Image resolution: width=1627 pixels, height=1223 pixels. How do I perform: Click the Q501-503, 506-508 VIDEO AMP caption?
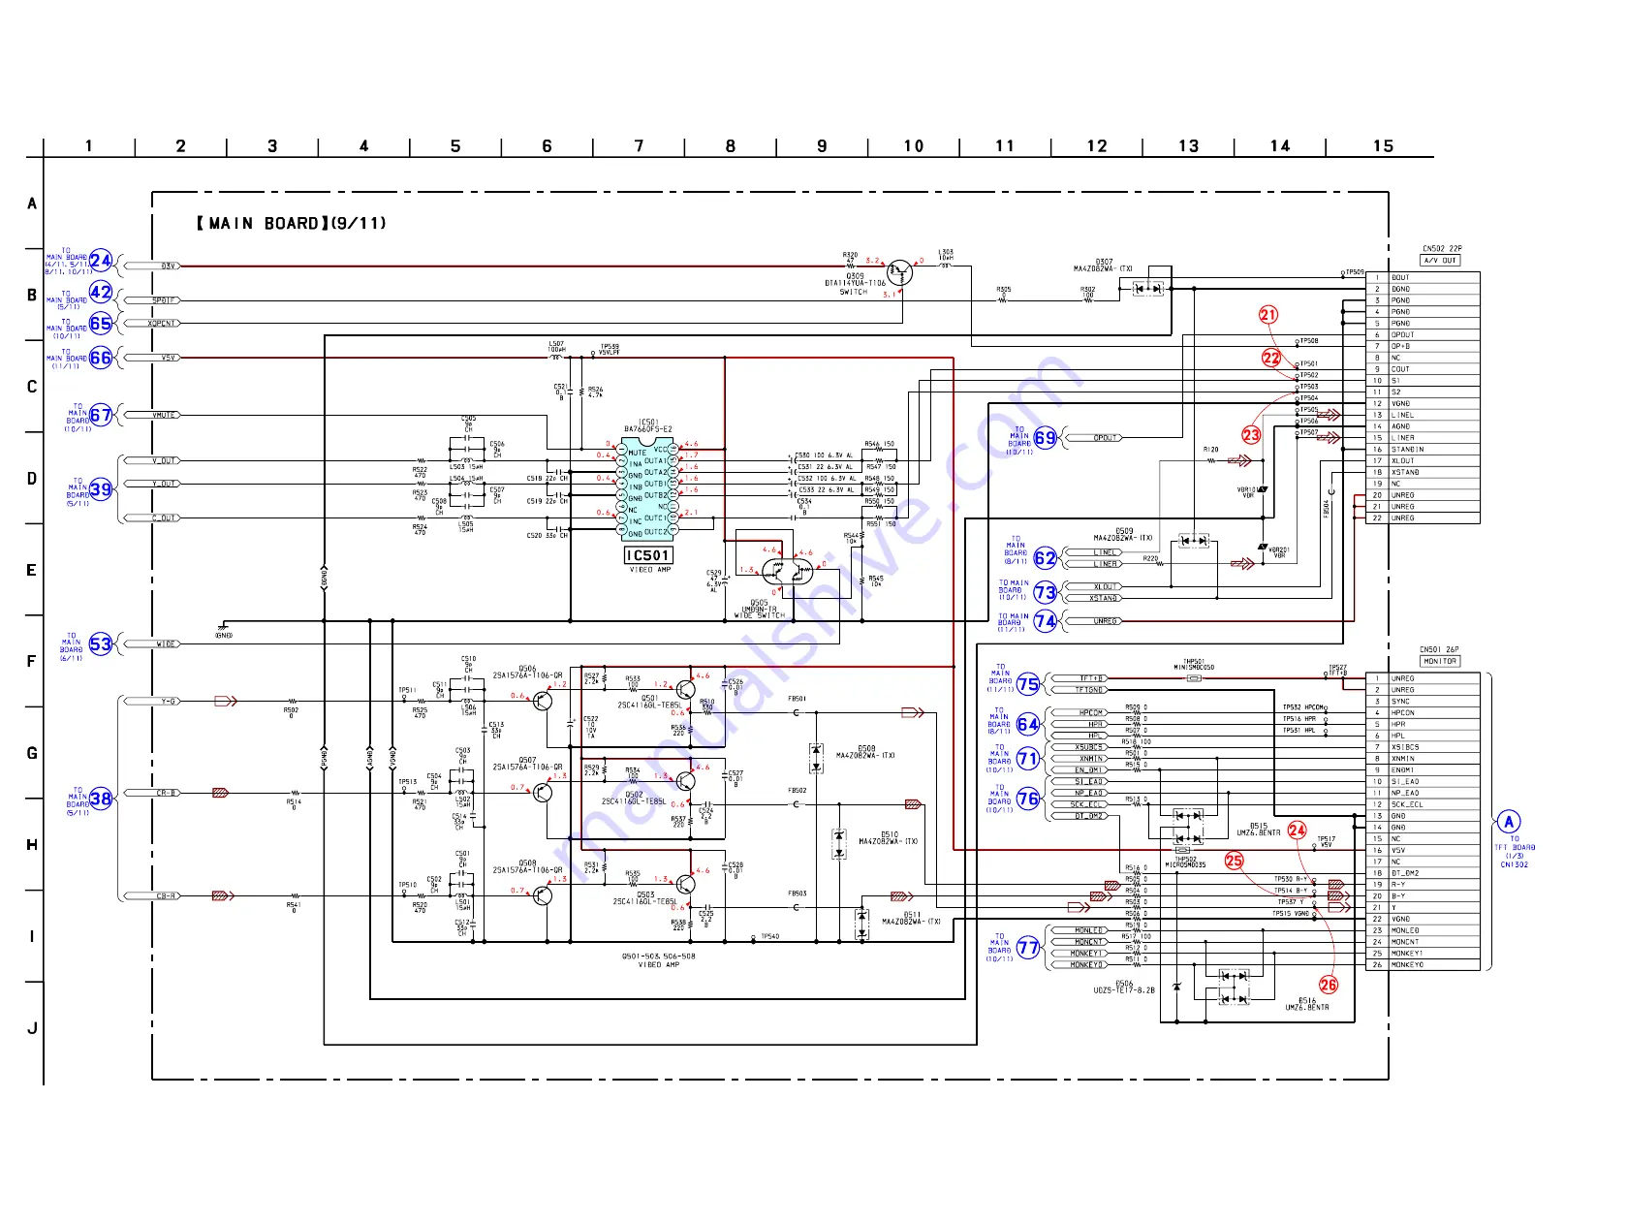pyautogui.click(x=658, y=960)
